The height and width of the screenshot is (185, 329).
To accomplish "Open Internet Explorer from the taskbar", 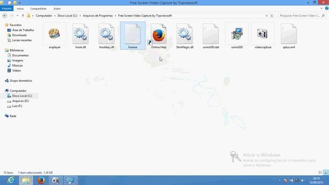I will tap(11, 180).
